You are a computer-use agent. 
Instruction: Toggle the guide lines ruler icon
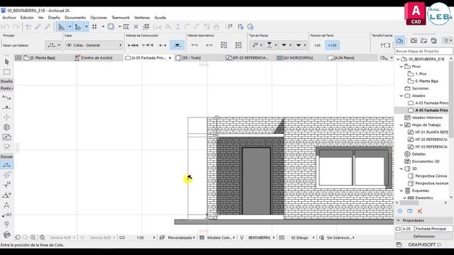point(62,27)
